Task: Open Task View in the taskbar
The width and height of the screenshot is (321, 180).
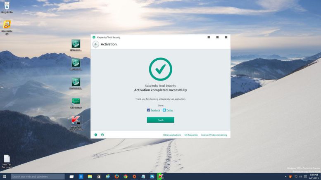Action: pos(71,177)
